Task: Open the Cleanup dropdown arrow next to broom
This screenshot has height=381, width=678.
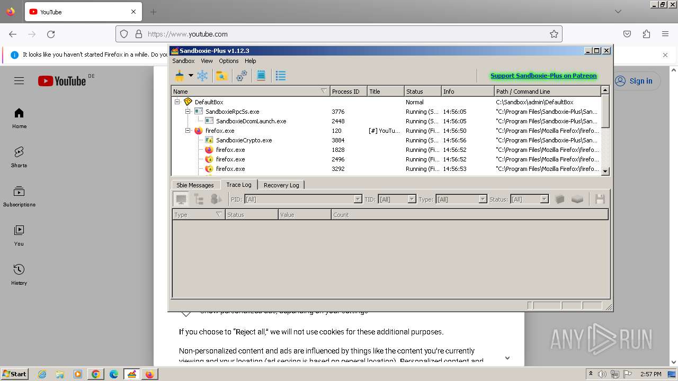Action: click(x=191, y=76)
